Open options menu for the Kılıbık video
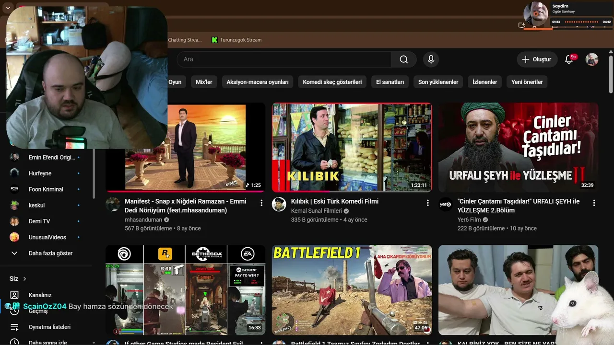 tap(428, 203)
